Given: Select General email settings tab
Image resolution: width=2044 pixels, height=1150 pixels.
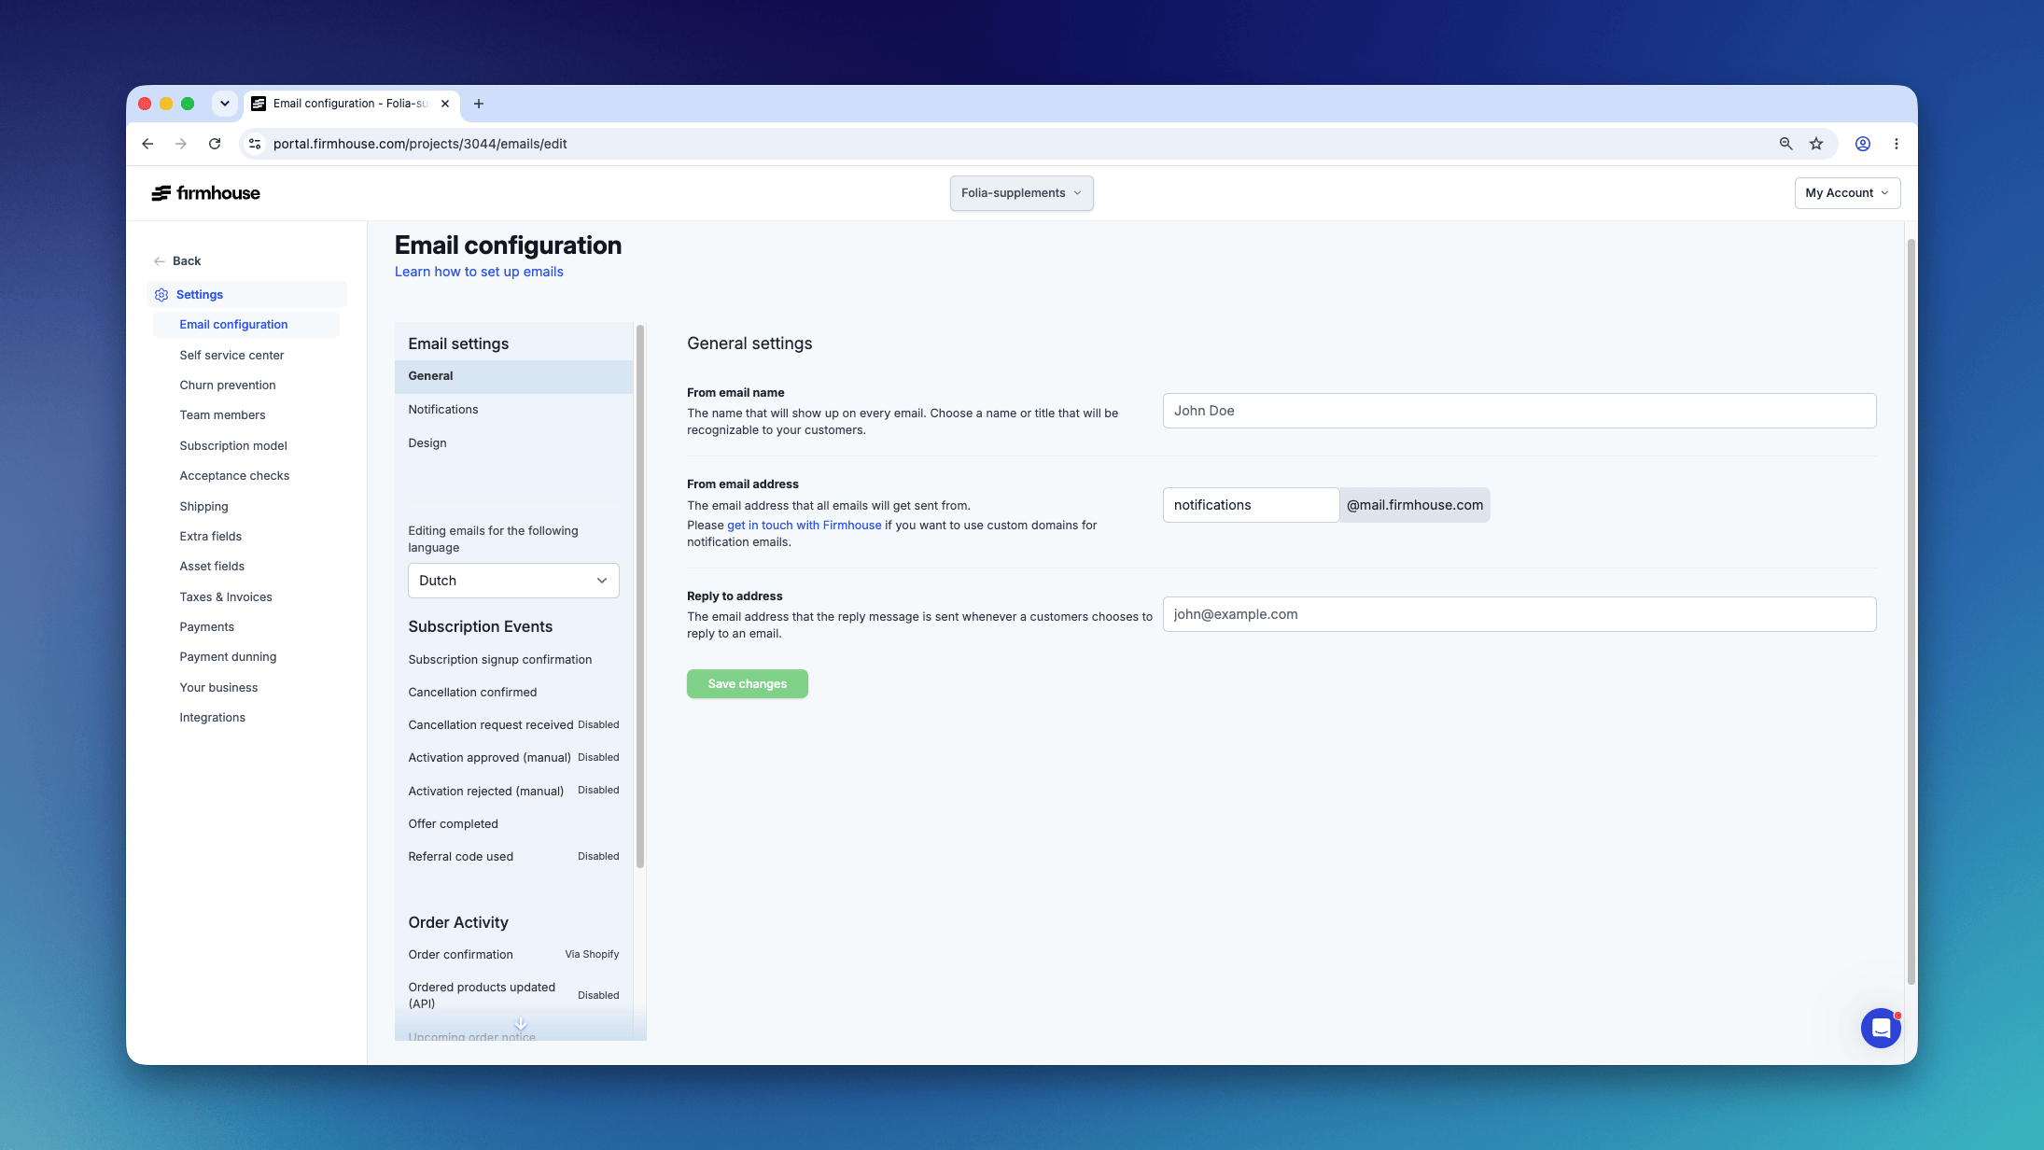Looking at the screenshot, I should (513, 376).
